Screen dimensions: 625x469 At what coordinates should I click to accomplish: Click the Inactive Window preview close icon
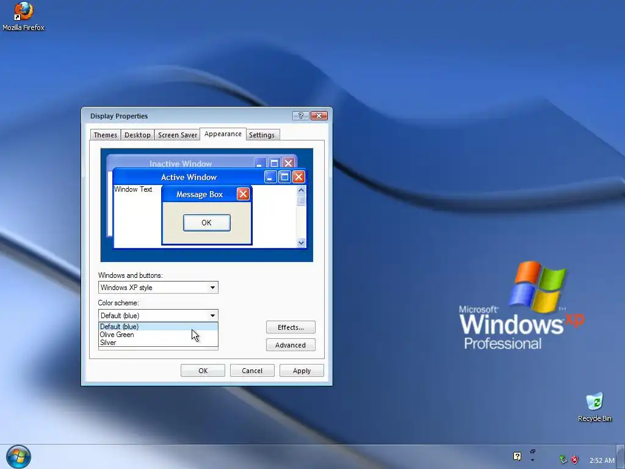click(288, 162)
